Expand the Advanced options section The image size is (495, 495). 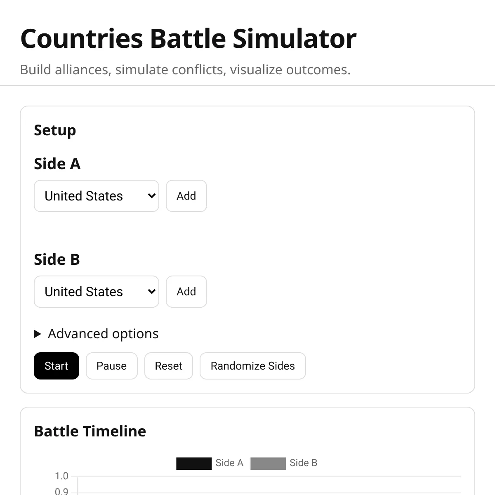tap(96, 334)
